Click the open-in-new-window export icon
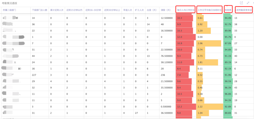This screenshot has height=119, width=254. (241, 3)
